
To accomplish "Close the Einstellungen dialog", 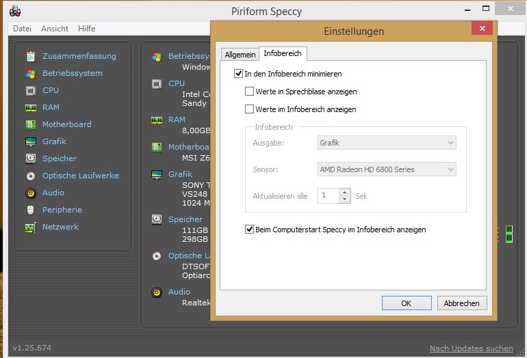I will [483, 28].
